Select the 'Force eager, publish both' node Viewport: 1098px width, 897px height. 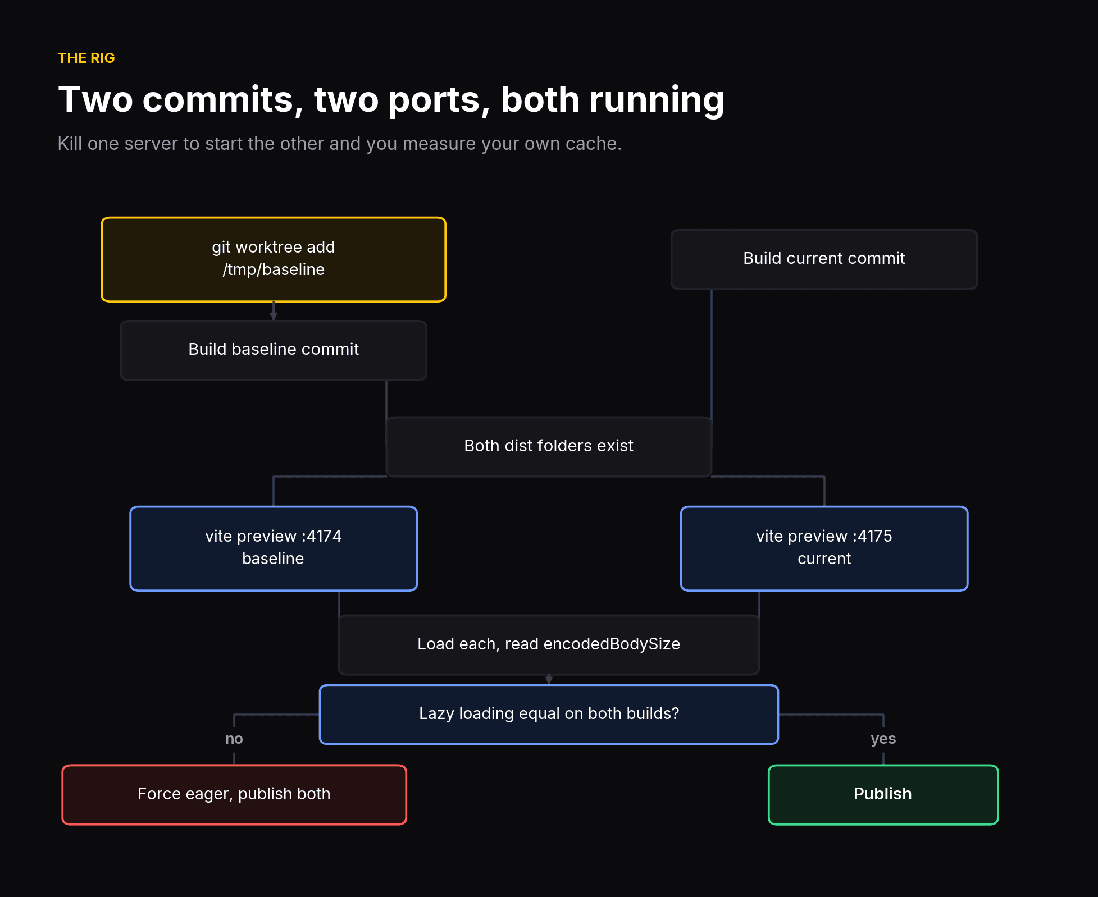click(x=234, y=794)
